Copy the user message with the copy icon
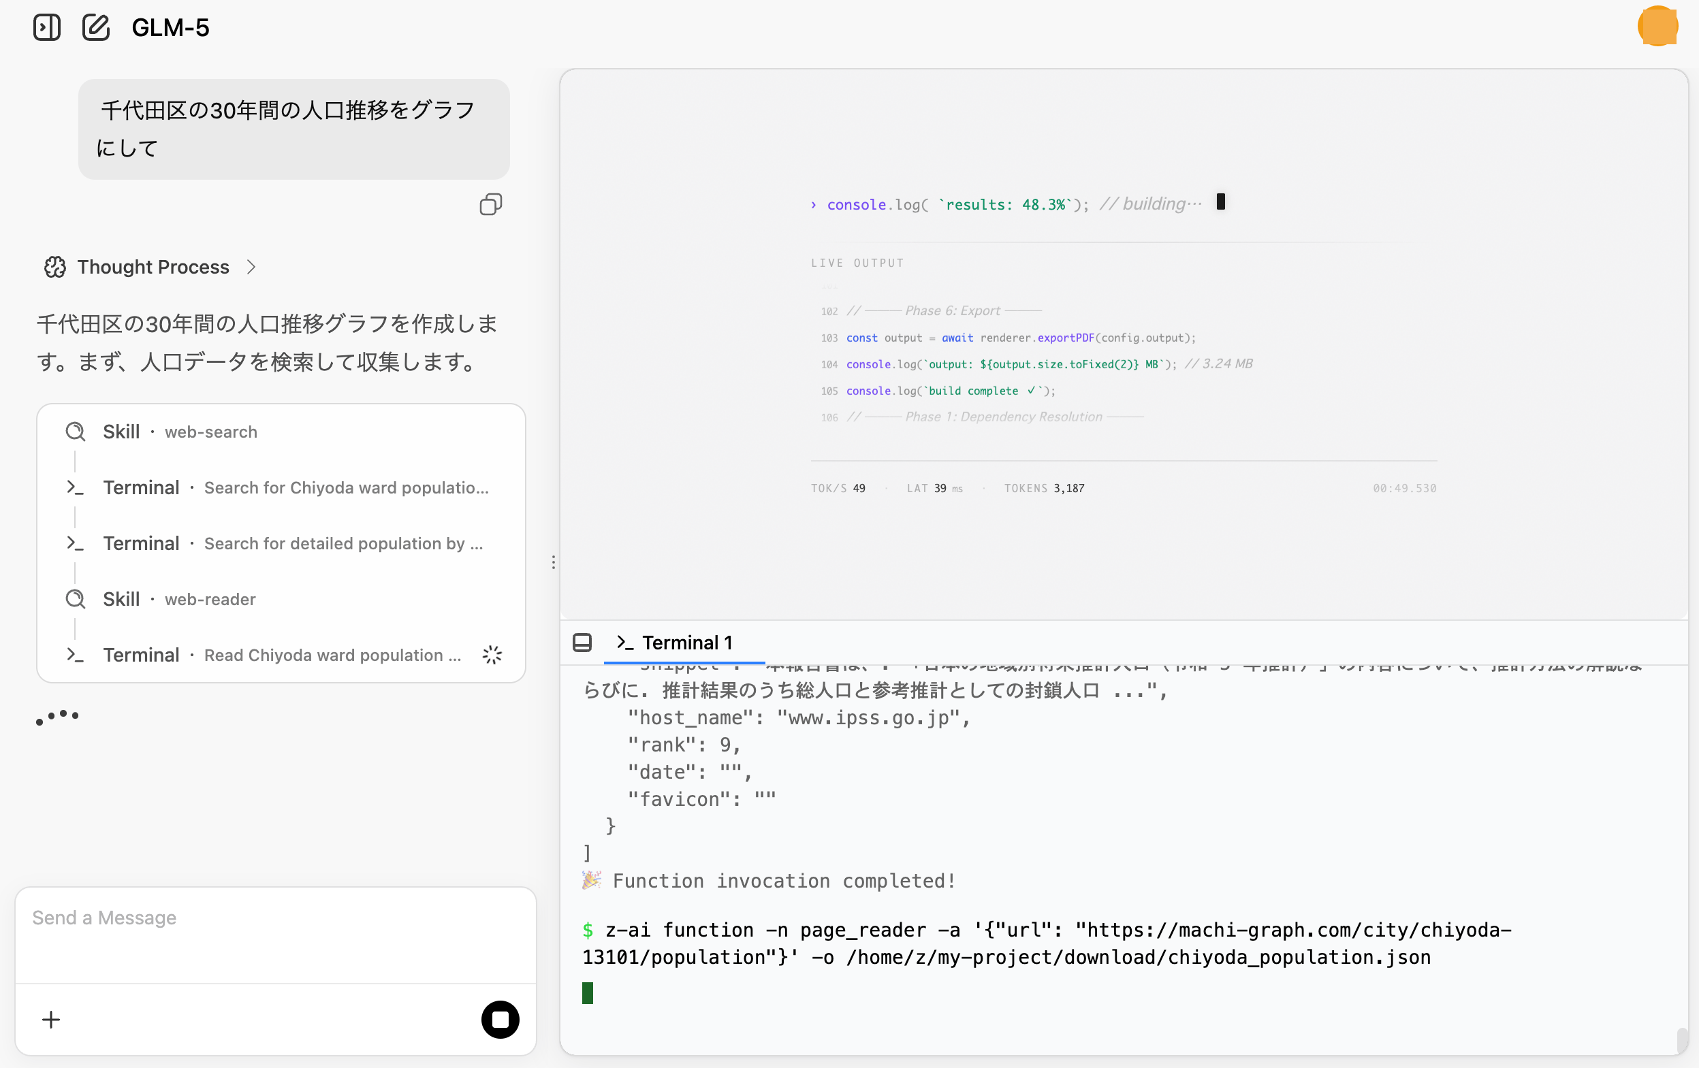This screenshot has width=1699, height=1068. (490, 205)
